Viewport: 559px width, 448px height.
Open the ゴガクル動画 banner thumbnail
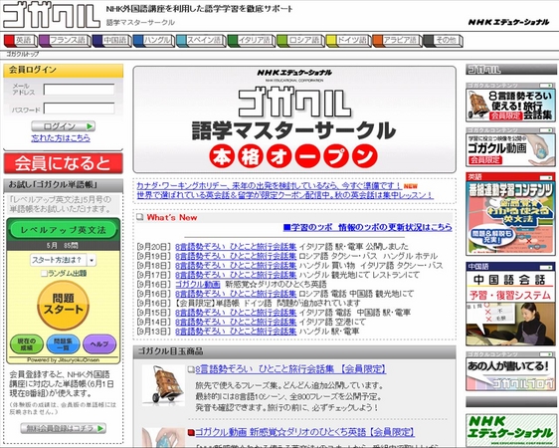coord(510,149)
